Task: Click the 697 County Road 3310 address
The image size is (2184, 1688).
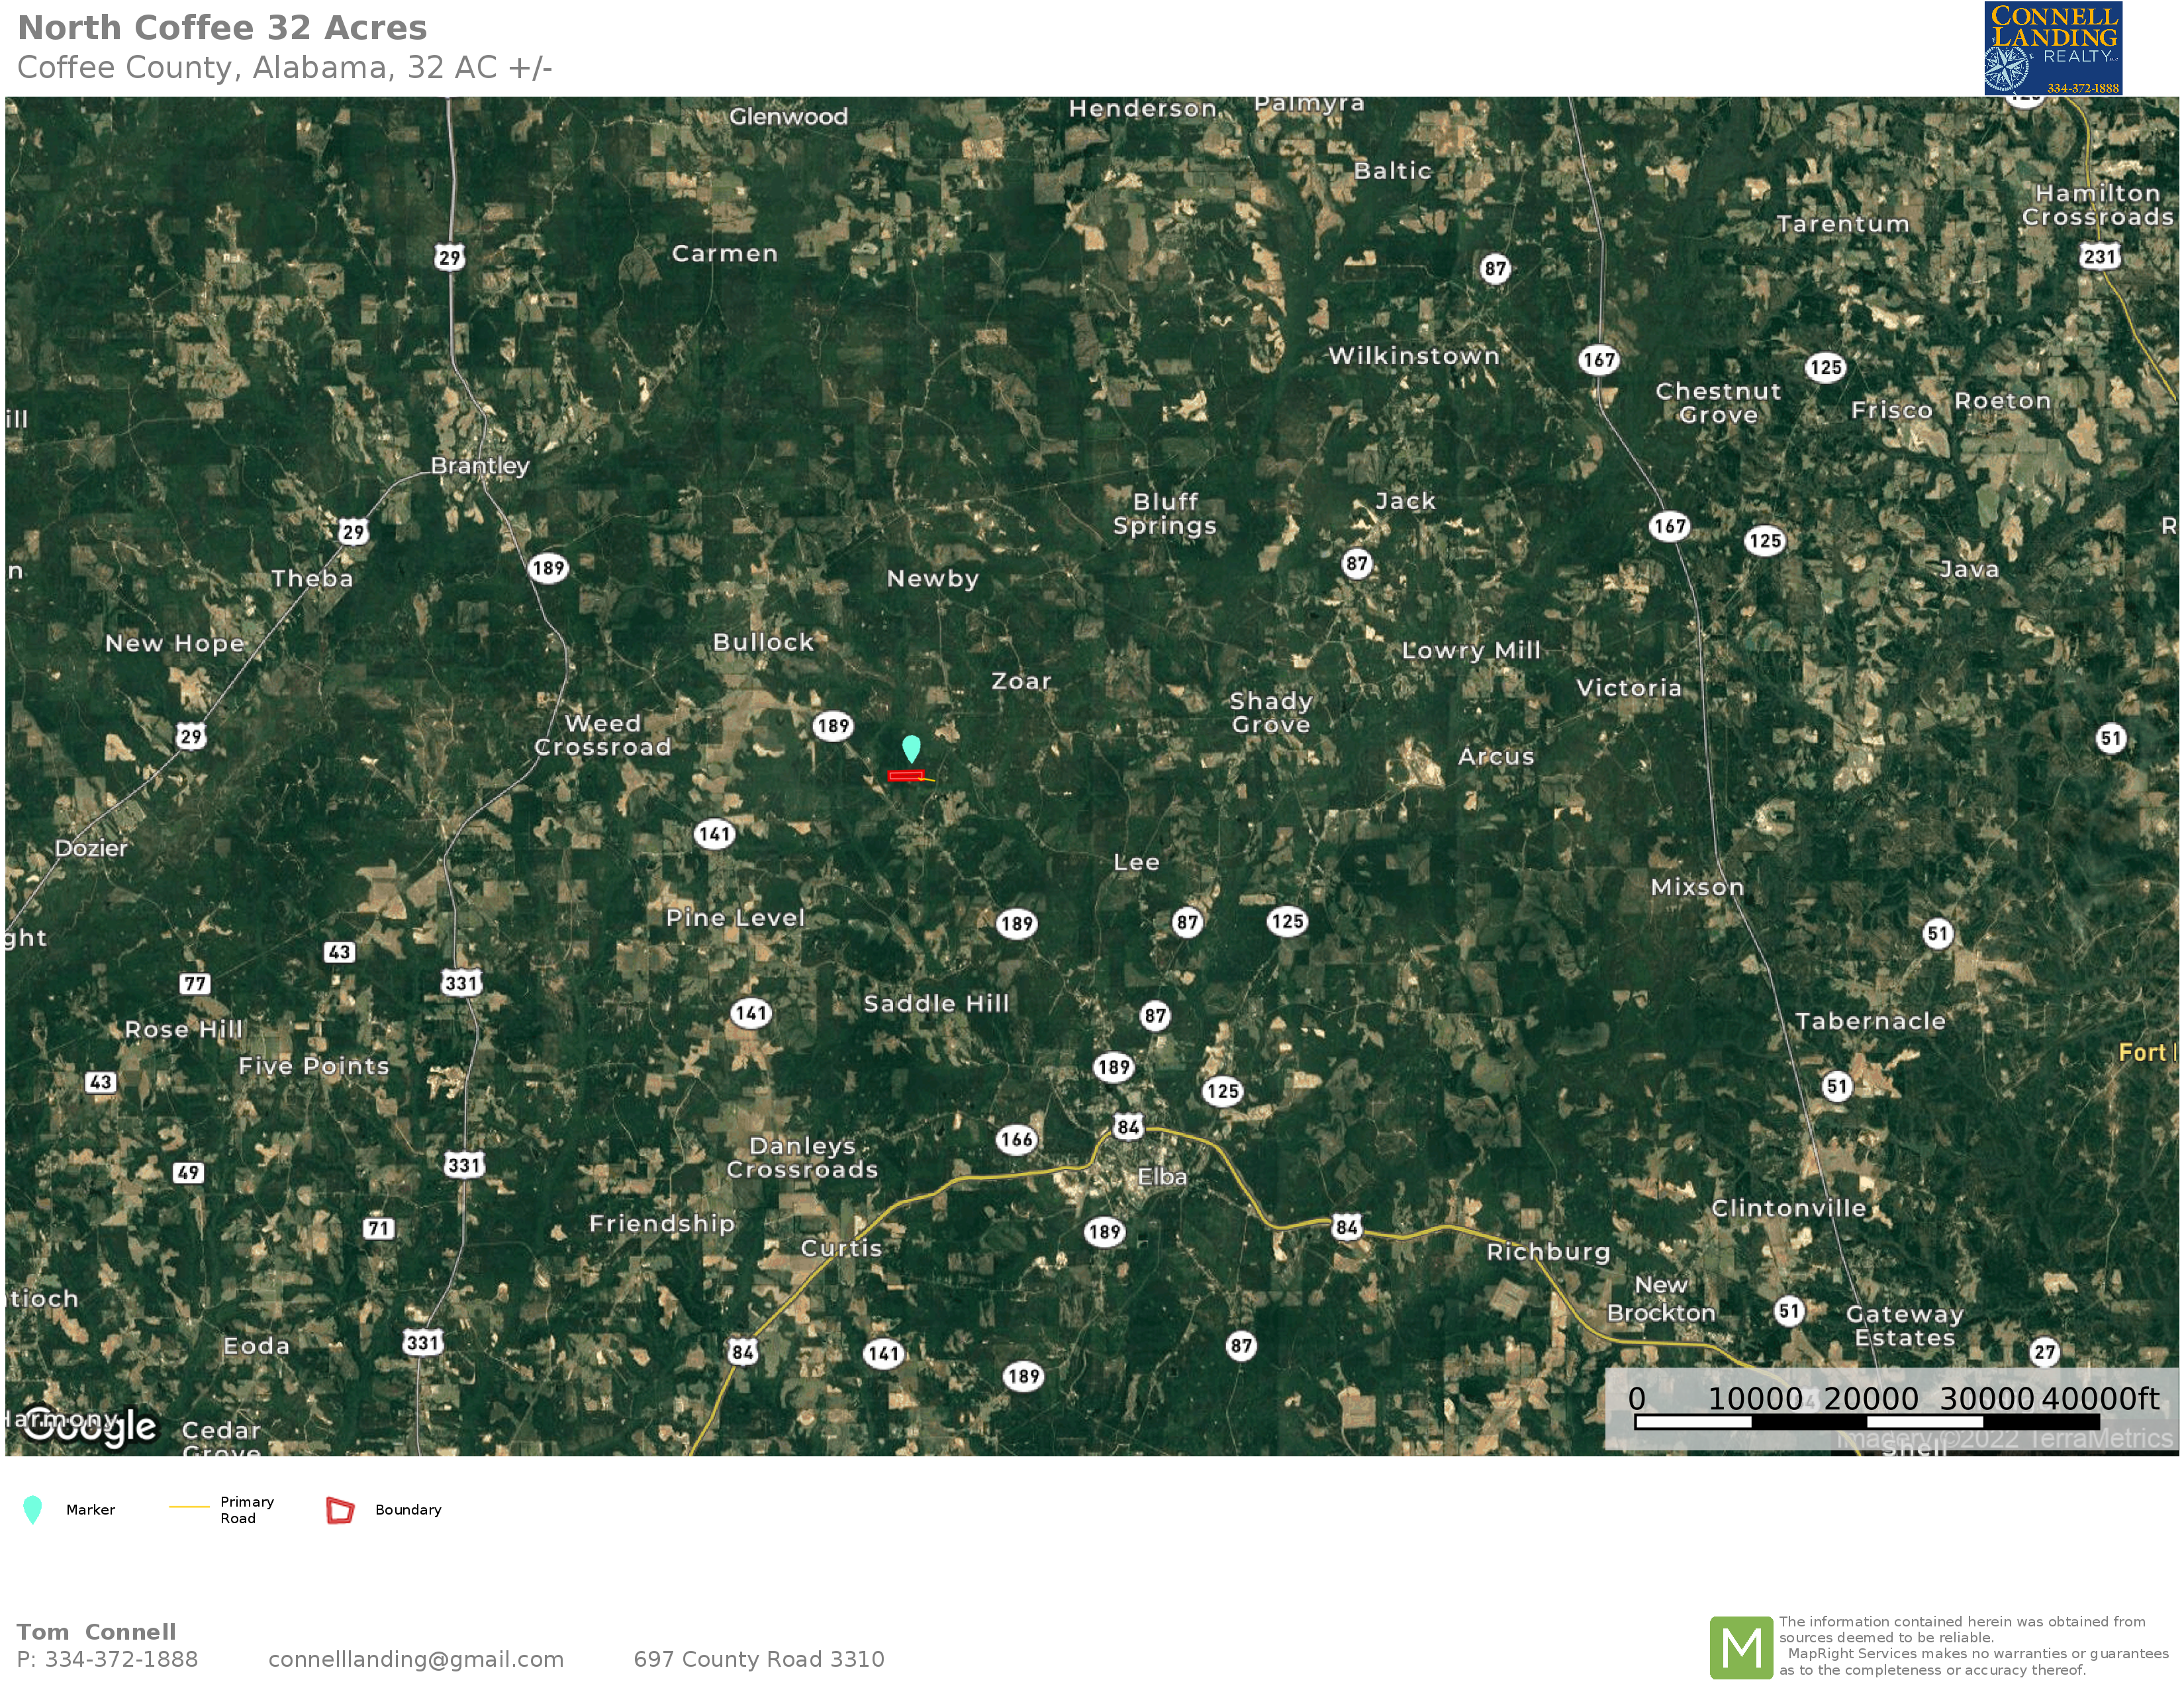Action: [x=759, y=1659]
